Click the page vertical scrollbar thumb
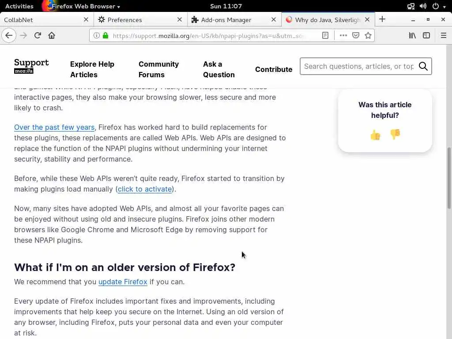The image size is (452, 339). (x=449, y=178)
